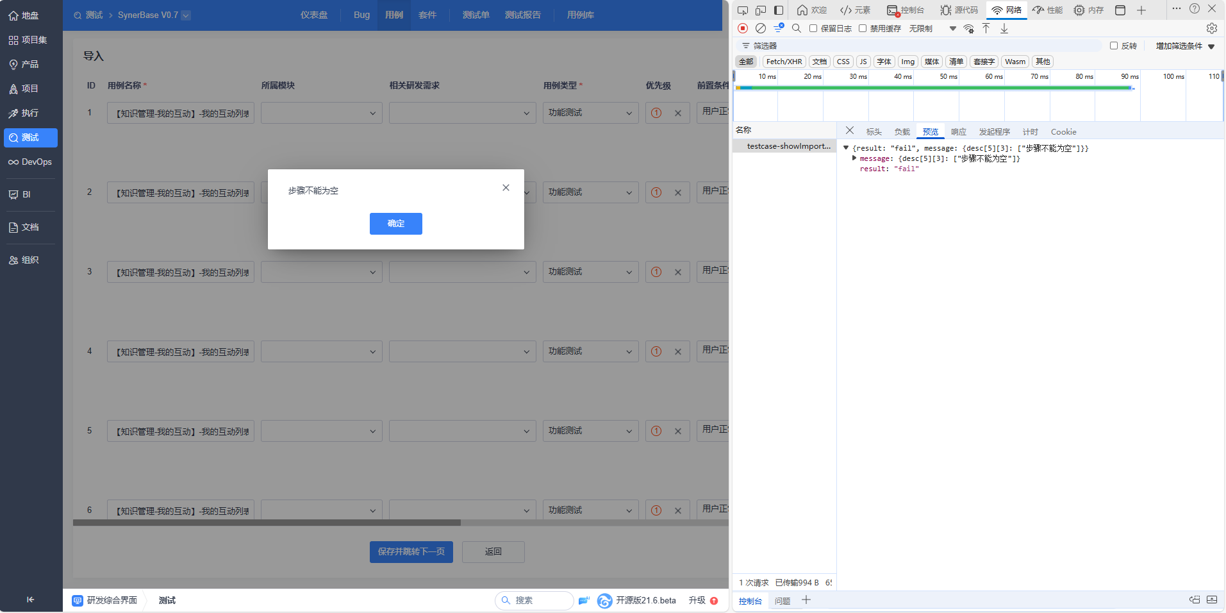Viewport: 1226px width, 613px height.
Task: Clear the network log
Action: click(x=761, y=28)
